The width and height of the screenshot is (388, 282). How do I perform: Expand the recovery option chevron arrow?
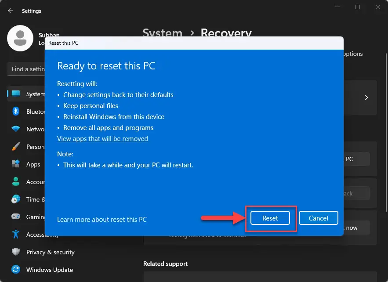pyautogui.click(x=366, y=98)
